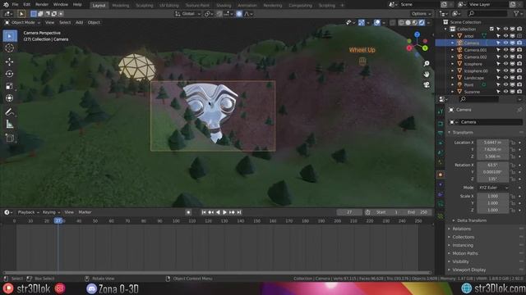
Task: Click the blue Z axis on navigation gizmo
Action: point(417,34)
